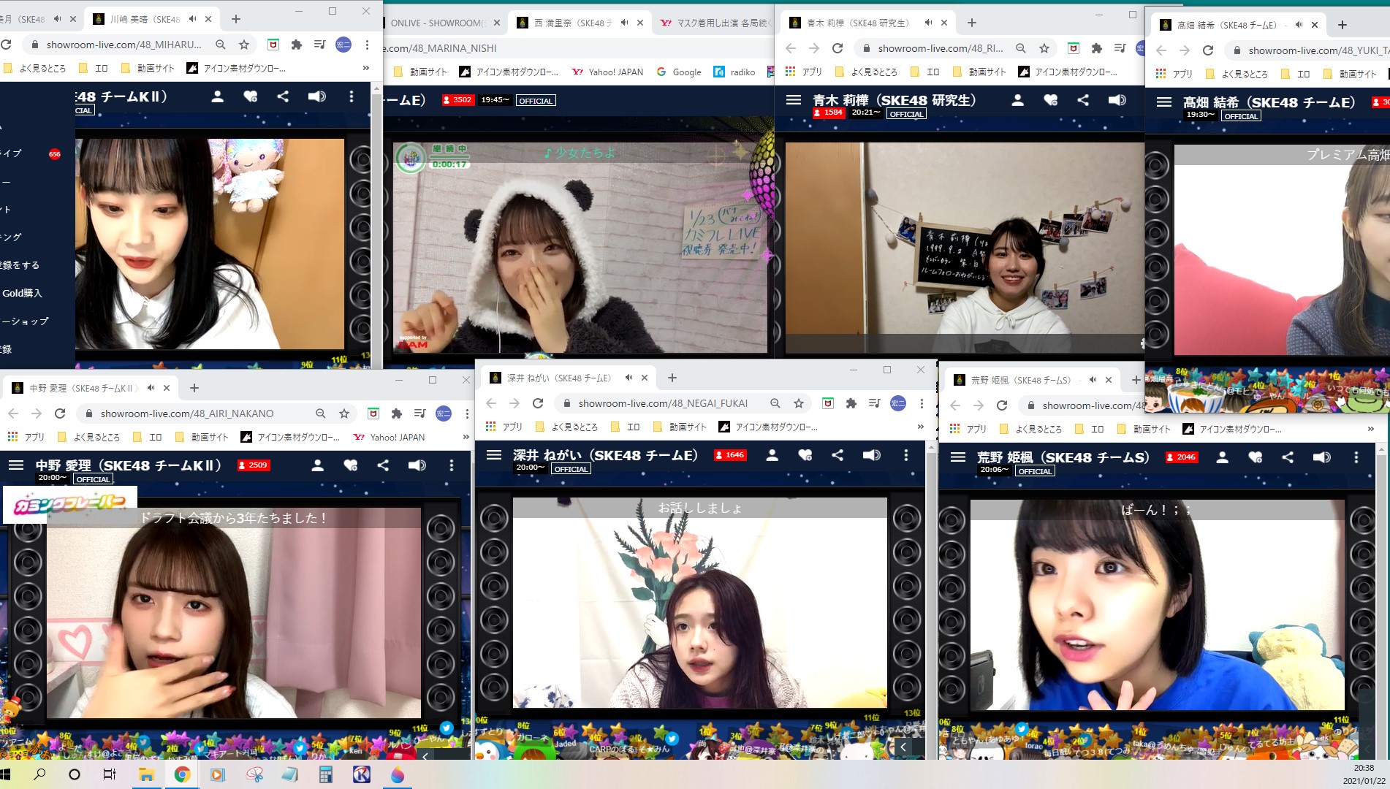Open File Explorer from the taskbar
Image resolution: width=1390 pixels, height=789 pixels.
146,774
